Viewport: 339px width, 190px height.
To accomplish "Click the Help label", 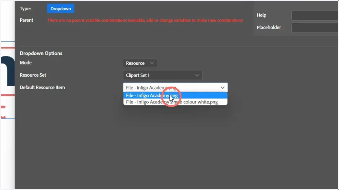I will coord(262,15).
